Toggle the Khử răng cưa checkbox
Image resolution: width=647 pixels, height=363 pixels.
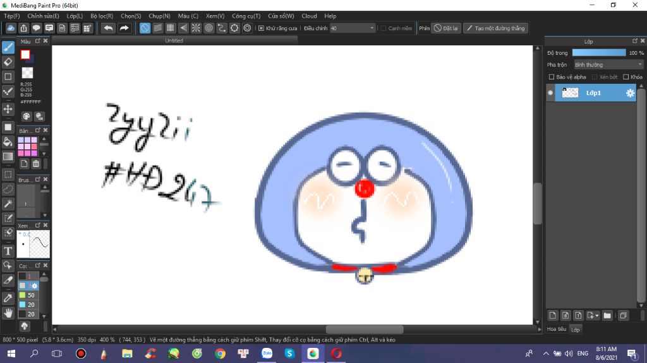click(x=261, y=28)
